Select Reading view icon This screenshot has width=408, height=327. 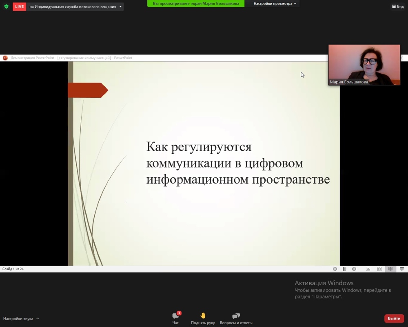[390, 269]
